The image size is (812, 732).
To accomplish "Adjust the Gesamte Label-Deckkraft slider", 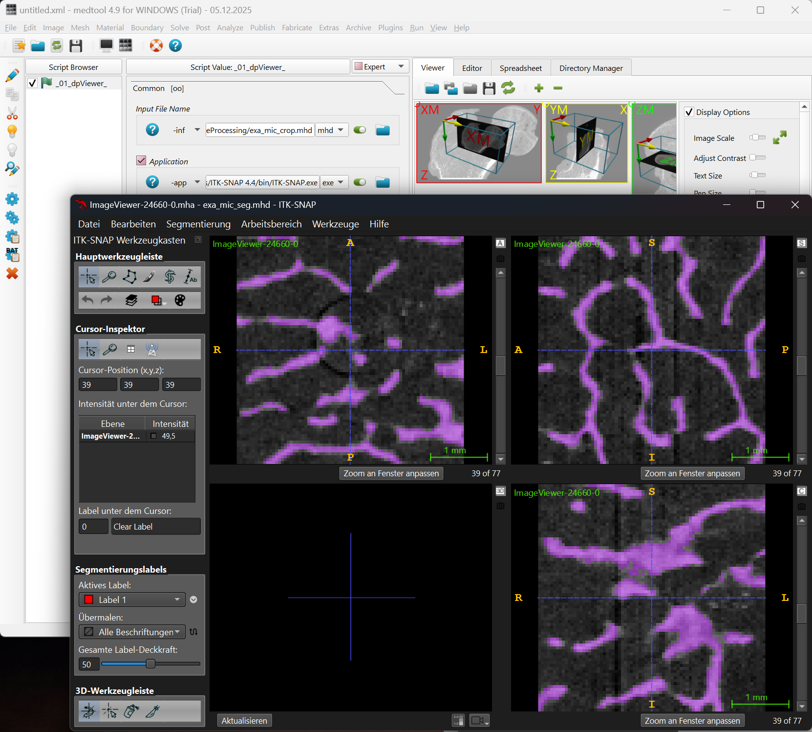I will 150,664.
